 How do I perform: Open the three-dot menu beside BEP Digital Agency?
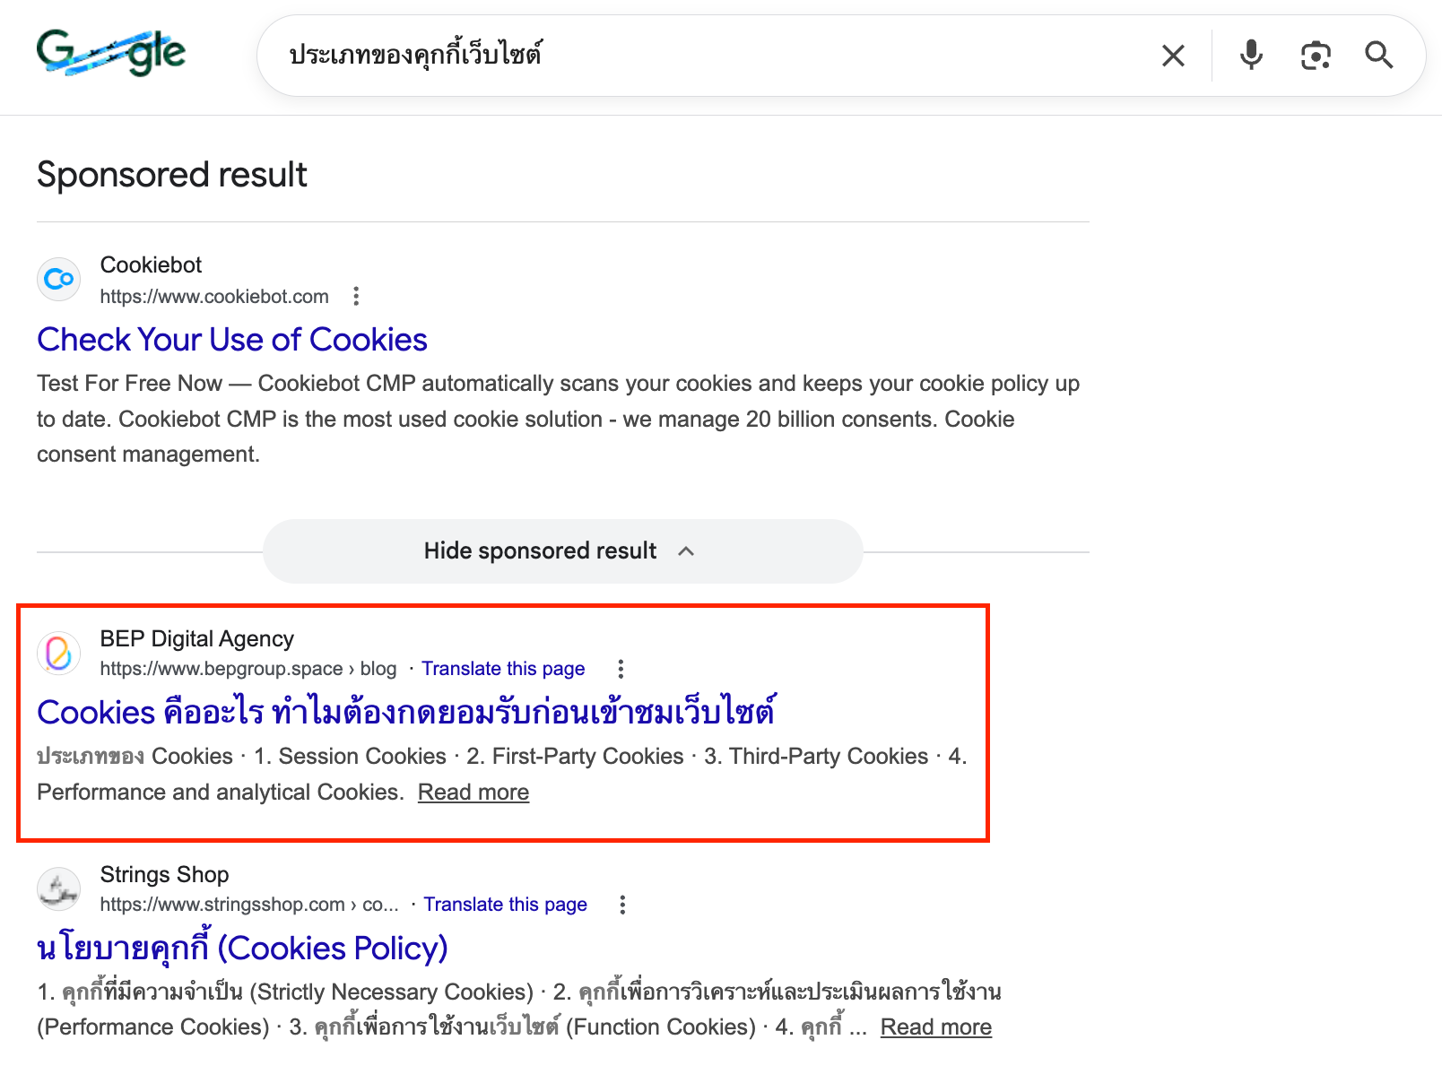[x=621, y=668]
